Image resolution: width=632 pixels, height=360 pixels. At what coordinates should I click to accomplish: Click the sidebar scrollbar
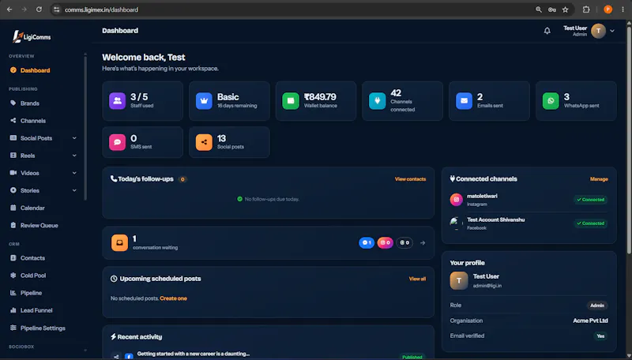pos(85,127)
